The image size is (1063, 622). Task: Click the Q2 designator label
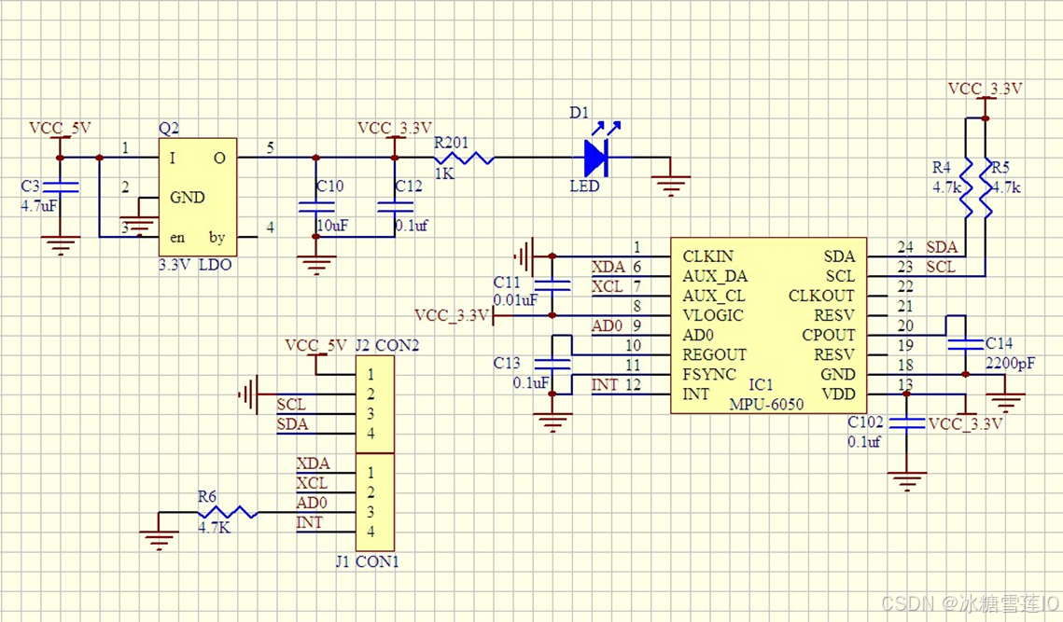click(x=169, y=128)
